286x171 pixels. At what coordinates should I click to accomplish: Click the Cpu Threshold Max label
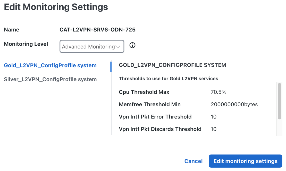(x=144, y=92)
